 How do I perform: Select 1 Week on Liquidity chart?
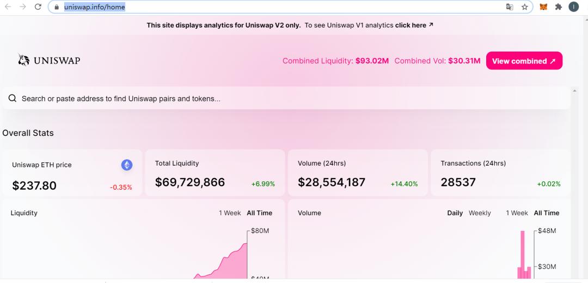coord(230,213)
